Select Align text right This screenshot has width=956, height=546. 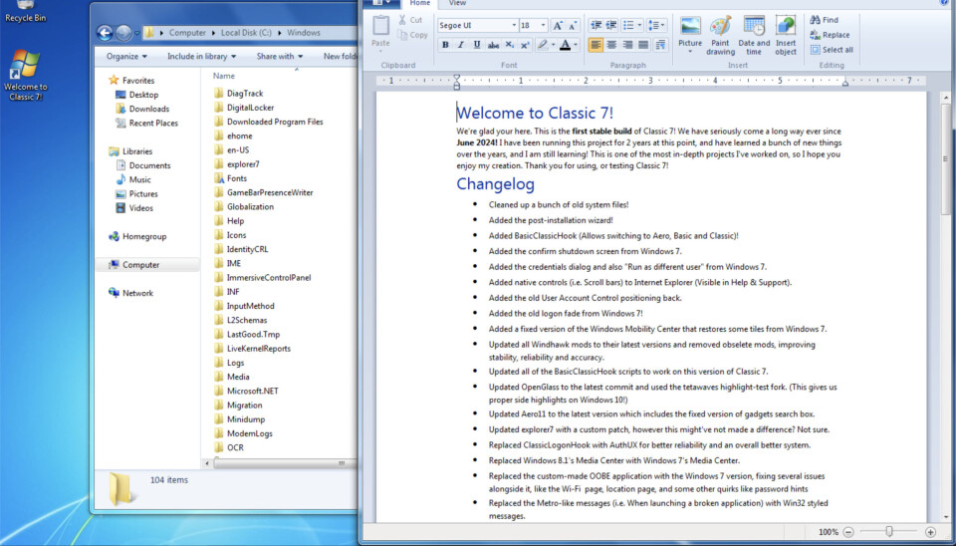coord(627,45)
